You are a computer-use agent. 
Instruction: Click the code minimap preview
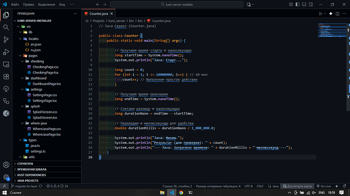tap(332, 30)
